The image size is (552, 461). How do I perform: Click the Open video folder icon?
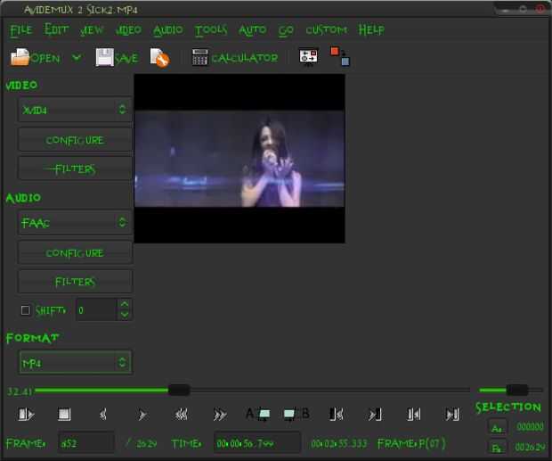click(20, 57)
